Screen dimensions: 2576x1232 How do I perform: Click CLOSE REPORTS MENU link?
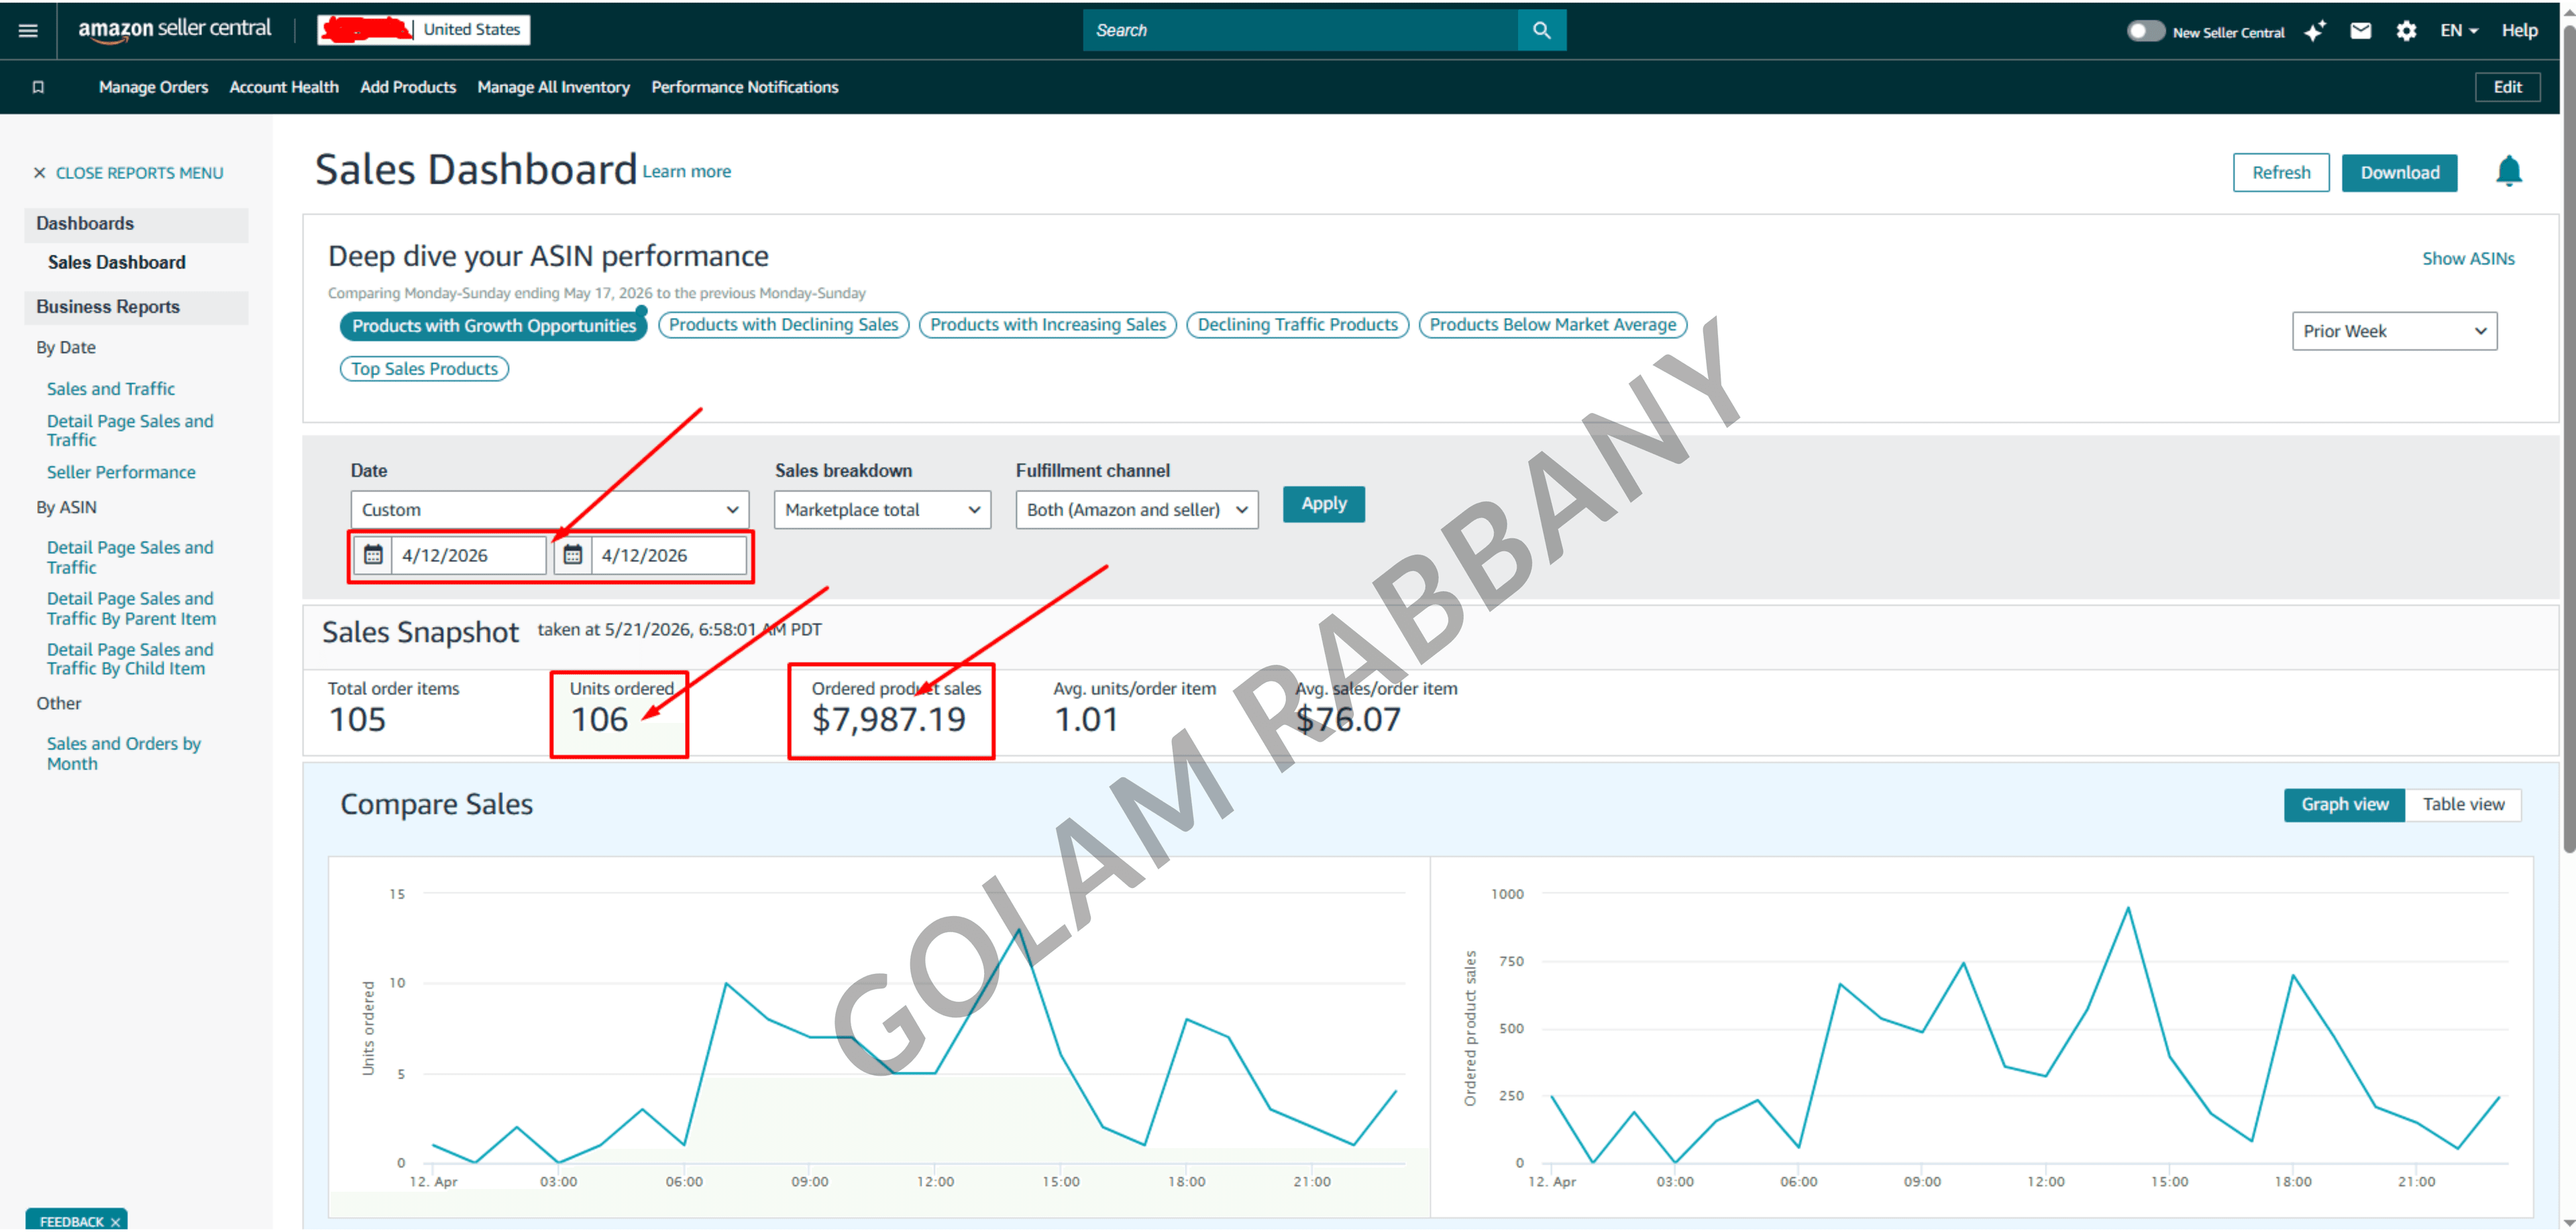coord(139,173)
